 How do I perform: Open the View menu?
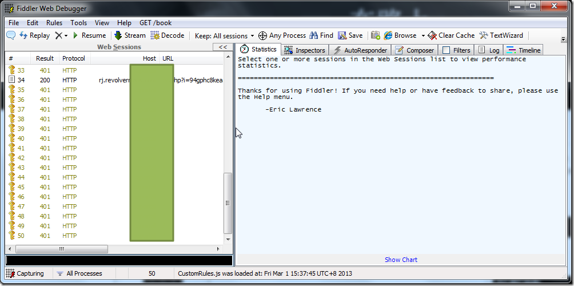(x=102, y=23)
